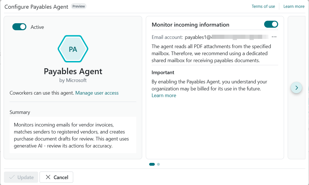The width and height of the screenshot is (309, 185).
Task: Open the Manage user access link
Action: pyautogui.click(x=97, y=93)
